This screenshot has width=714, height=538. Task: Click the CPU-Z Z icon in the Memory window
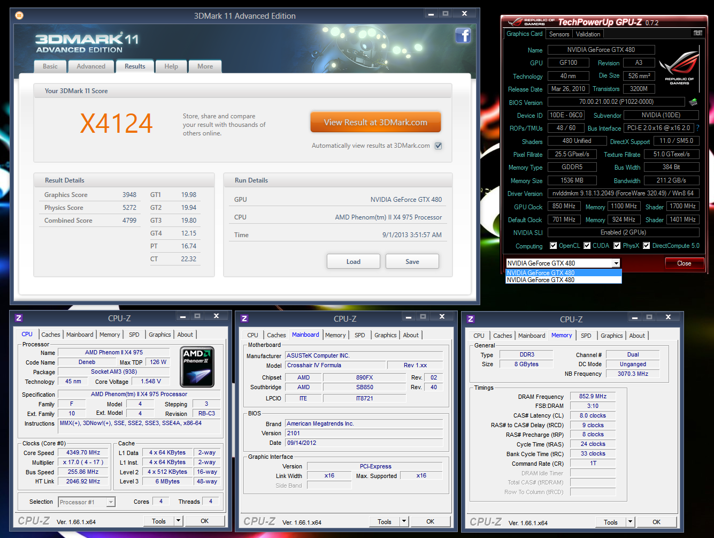pyautogui.click(x=471, y=319)
